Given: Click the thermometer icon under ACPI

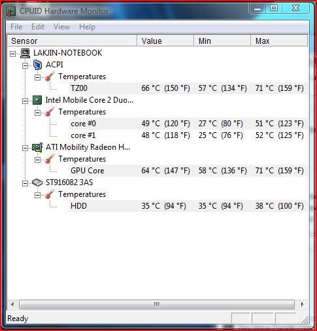Looking at the screenshot, I should [50, 77].
